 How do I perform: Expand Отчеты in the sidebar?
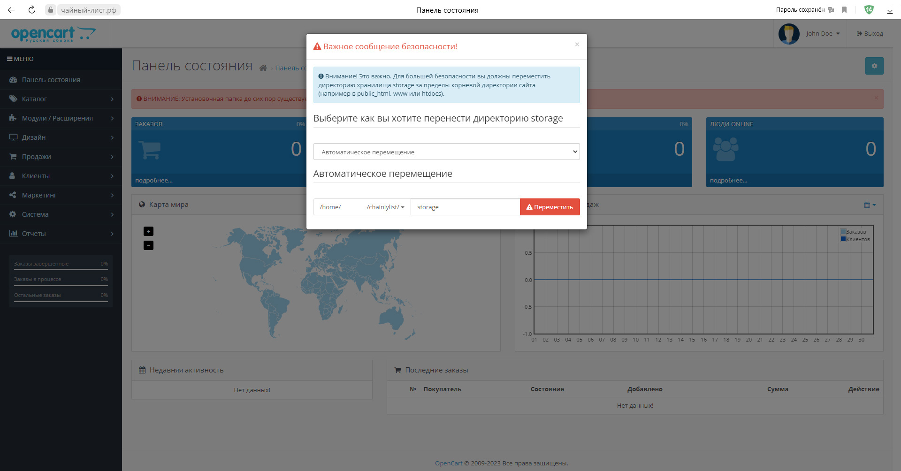pyautogui.click(x=61, y=234)
